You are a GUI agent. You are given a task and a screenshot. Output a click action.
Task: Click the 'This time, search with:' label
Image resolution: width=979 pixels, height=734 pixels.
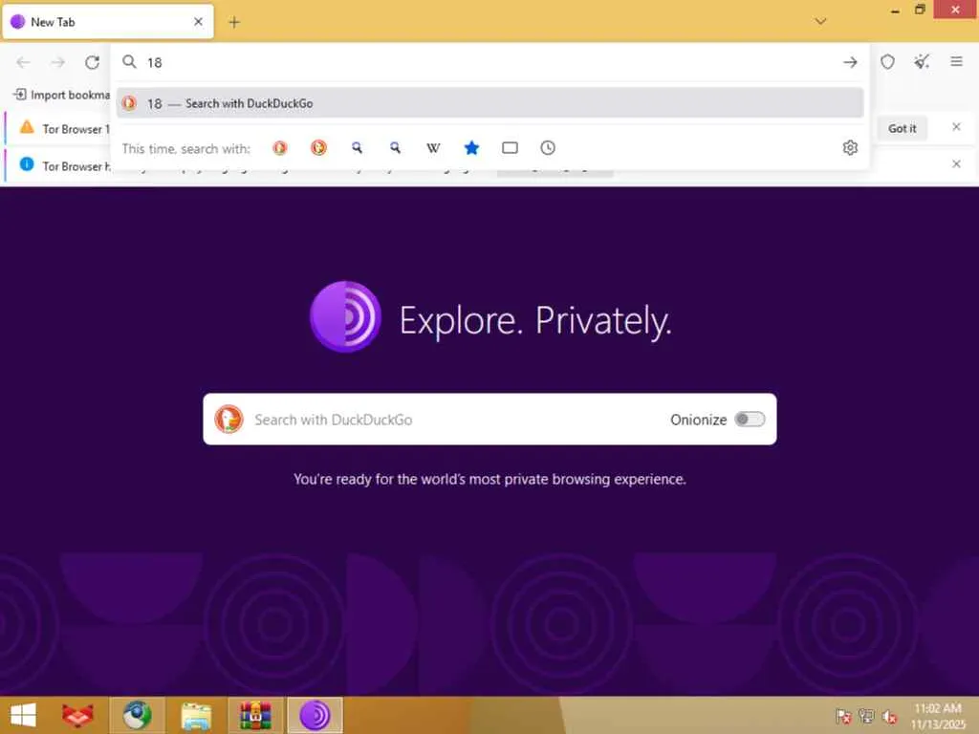click(x=186, y=148)
